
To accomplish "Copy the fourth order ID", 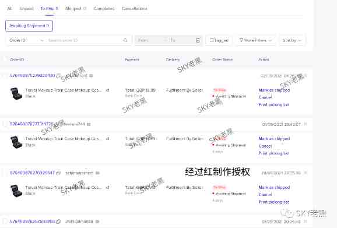I will point(58,222).
